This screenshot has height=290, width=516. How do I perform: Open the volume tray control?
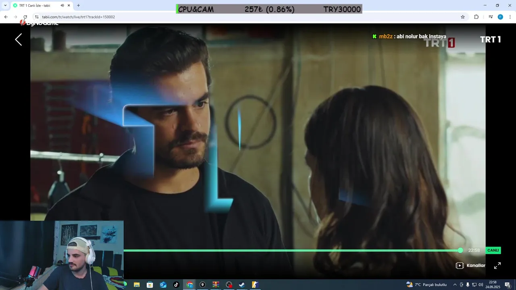tap(481, 285)
